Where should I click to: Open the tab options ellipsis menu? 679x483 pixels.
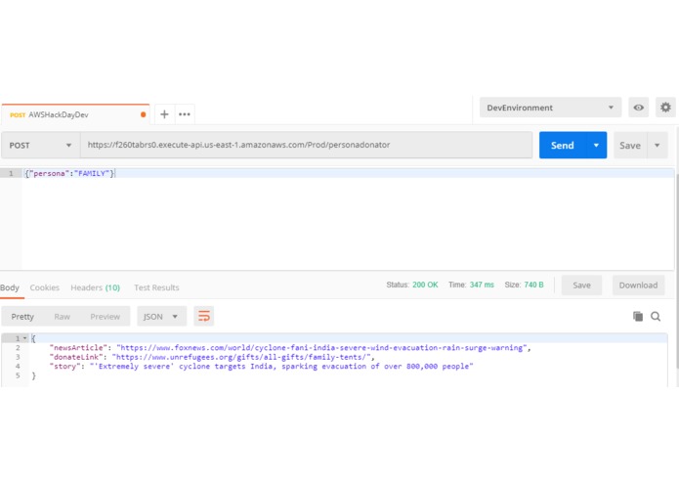(x=185, y=114)
